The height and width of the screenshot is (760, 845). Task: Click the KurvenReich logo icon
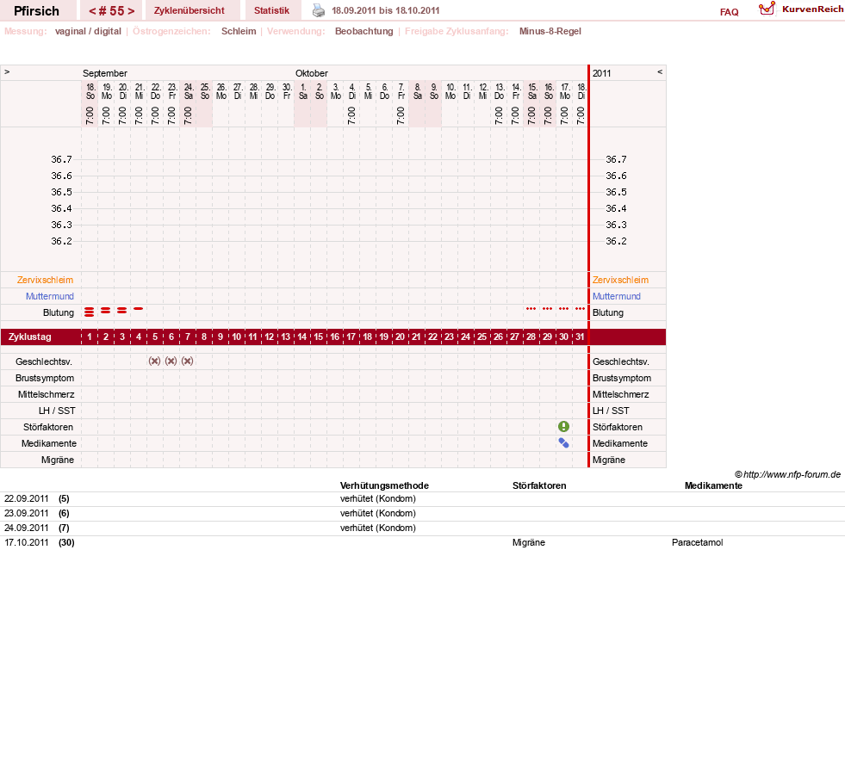[767, 9]
